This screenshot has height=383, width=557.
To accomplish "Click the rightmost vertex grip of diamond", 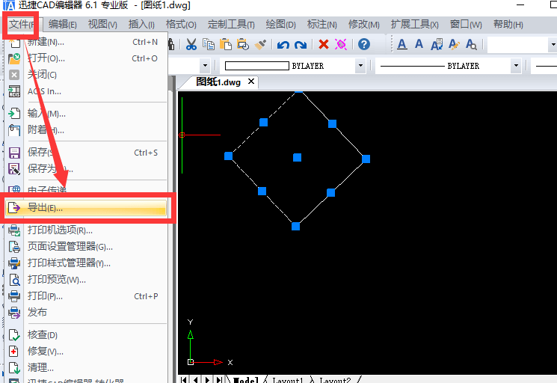I will coord(366,159).
